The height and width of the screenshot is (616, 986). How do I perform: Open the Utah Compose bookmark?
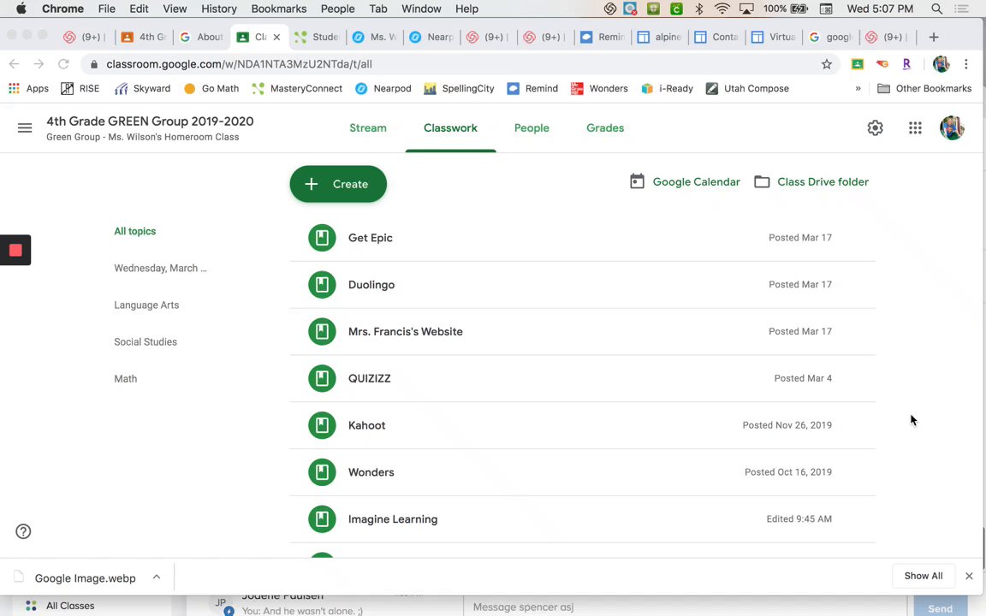[x=747, y=89]
